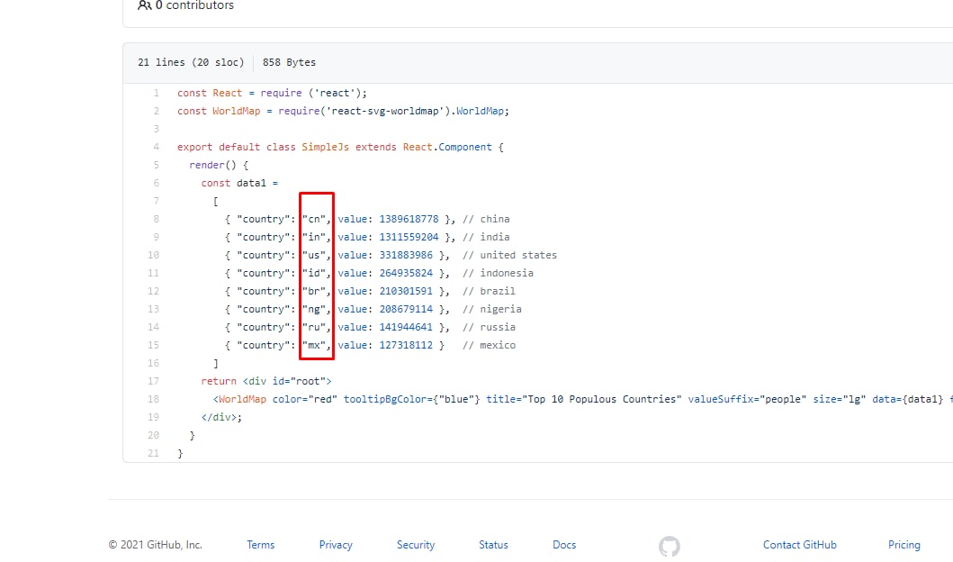The height and width of the screenshot is (562, 953).
Task: Open the 0 contributors list
Action: pyautogui.click(x=193, y=5)
